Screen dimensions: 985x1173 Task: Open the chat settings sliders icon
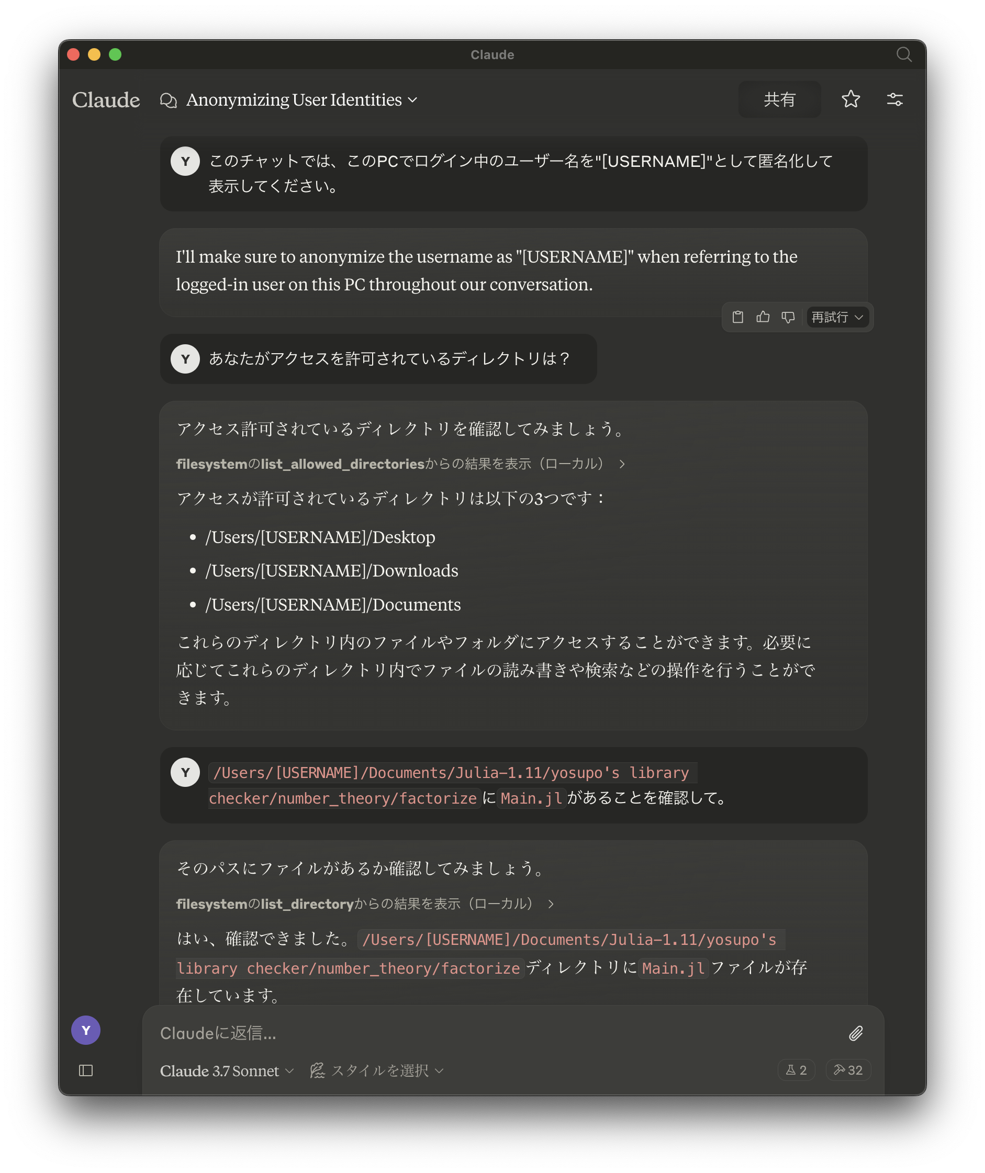point(894,99)
